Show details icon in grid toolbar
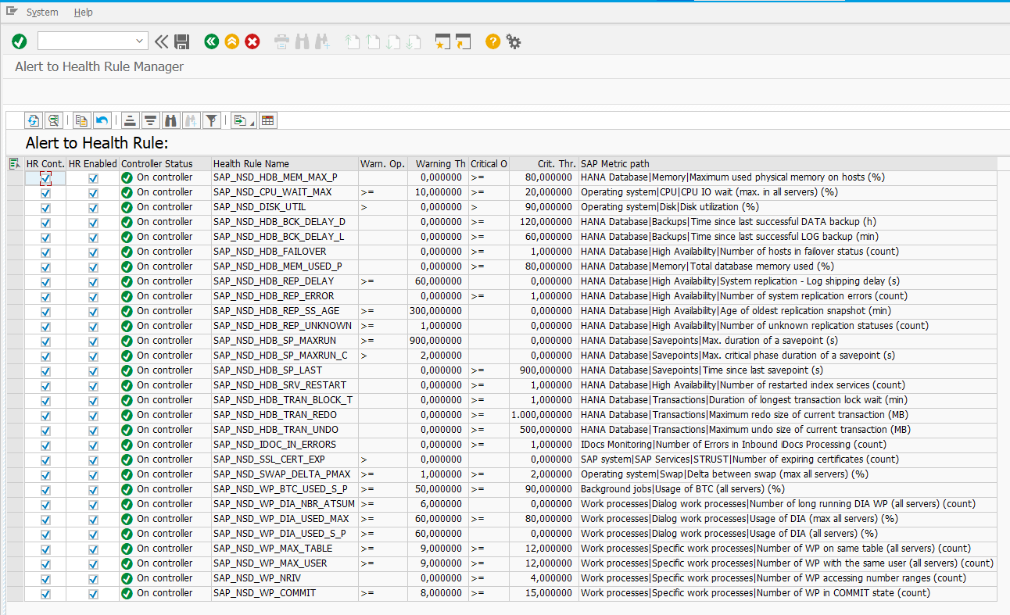The height and width of the screenshot is (615, 1010). click(53, 120)
